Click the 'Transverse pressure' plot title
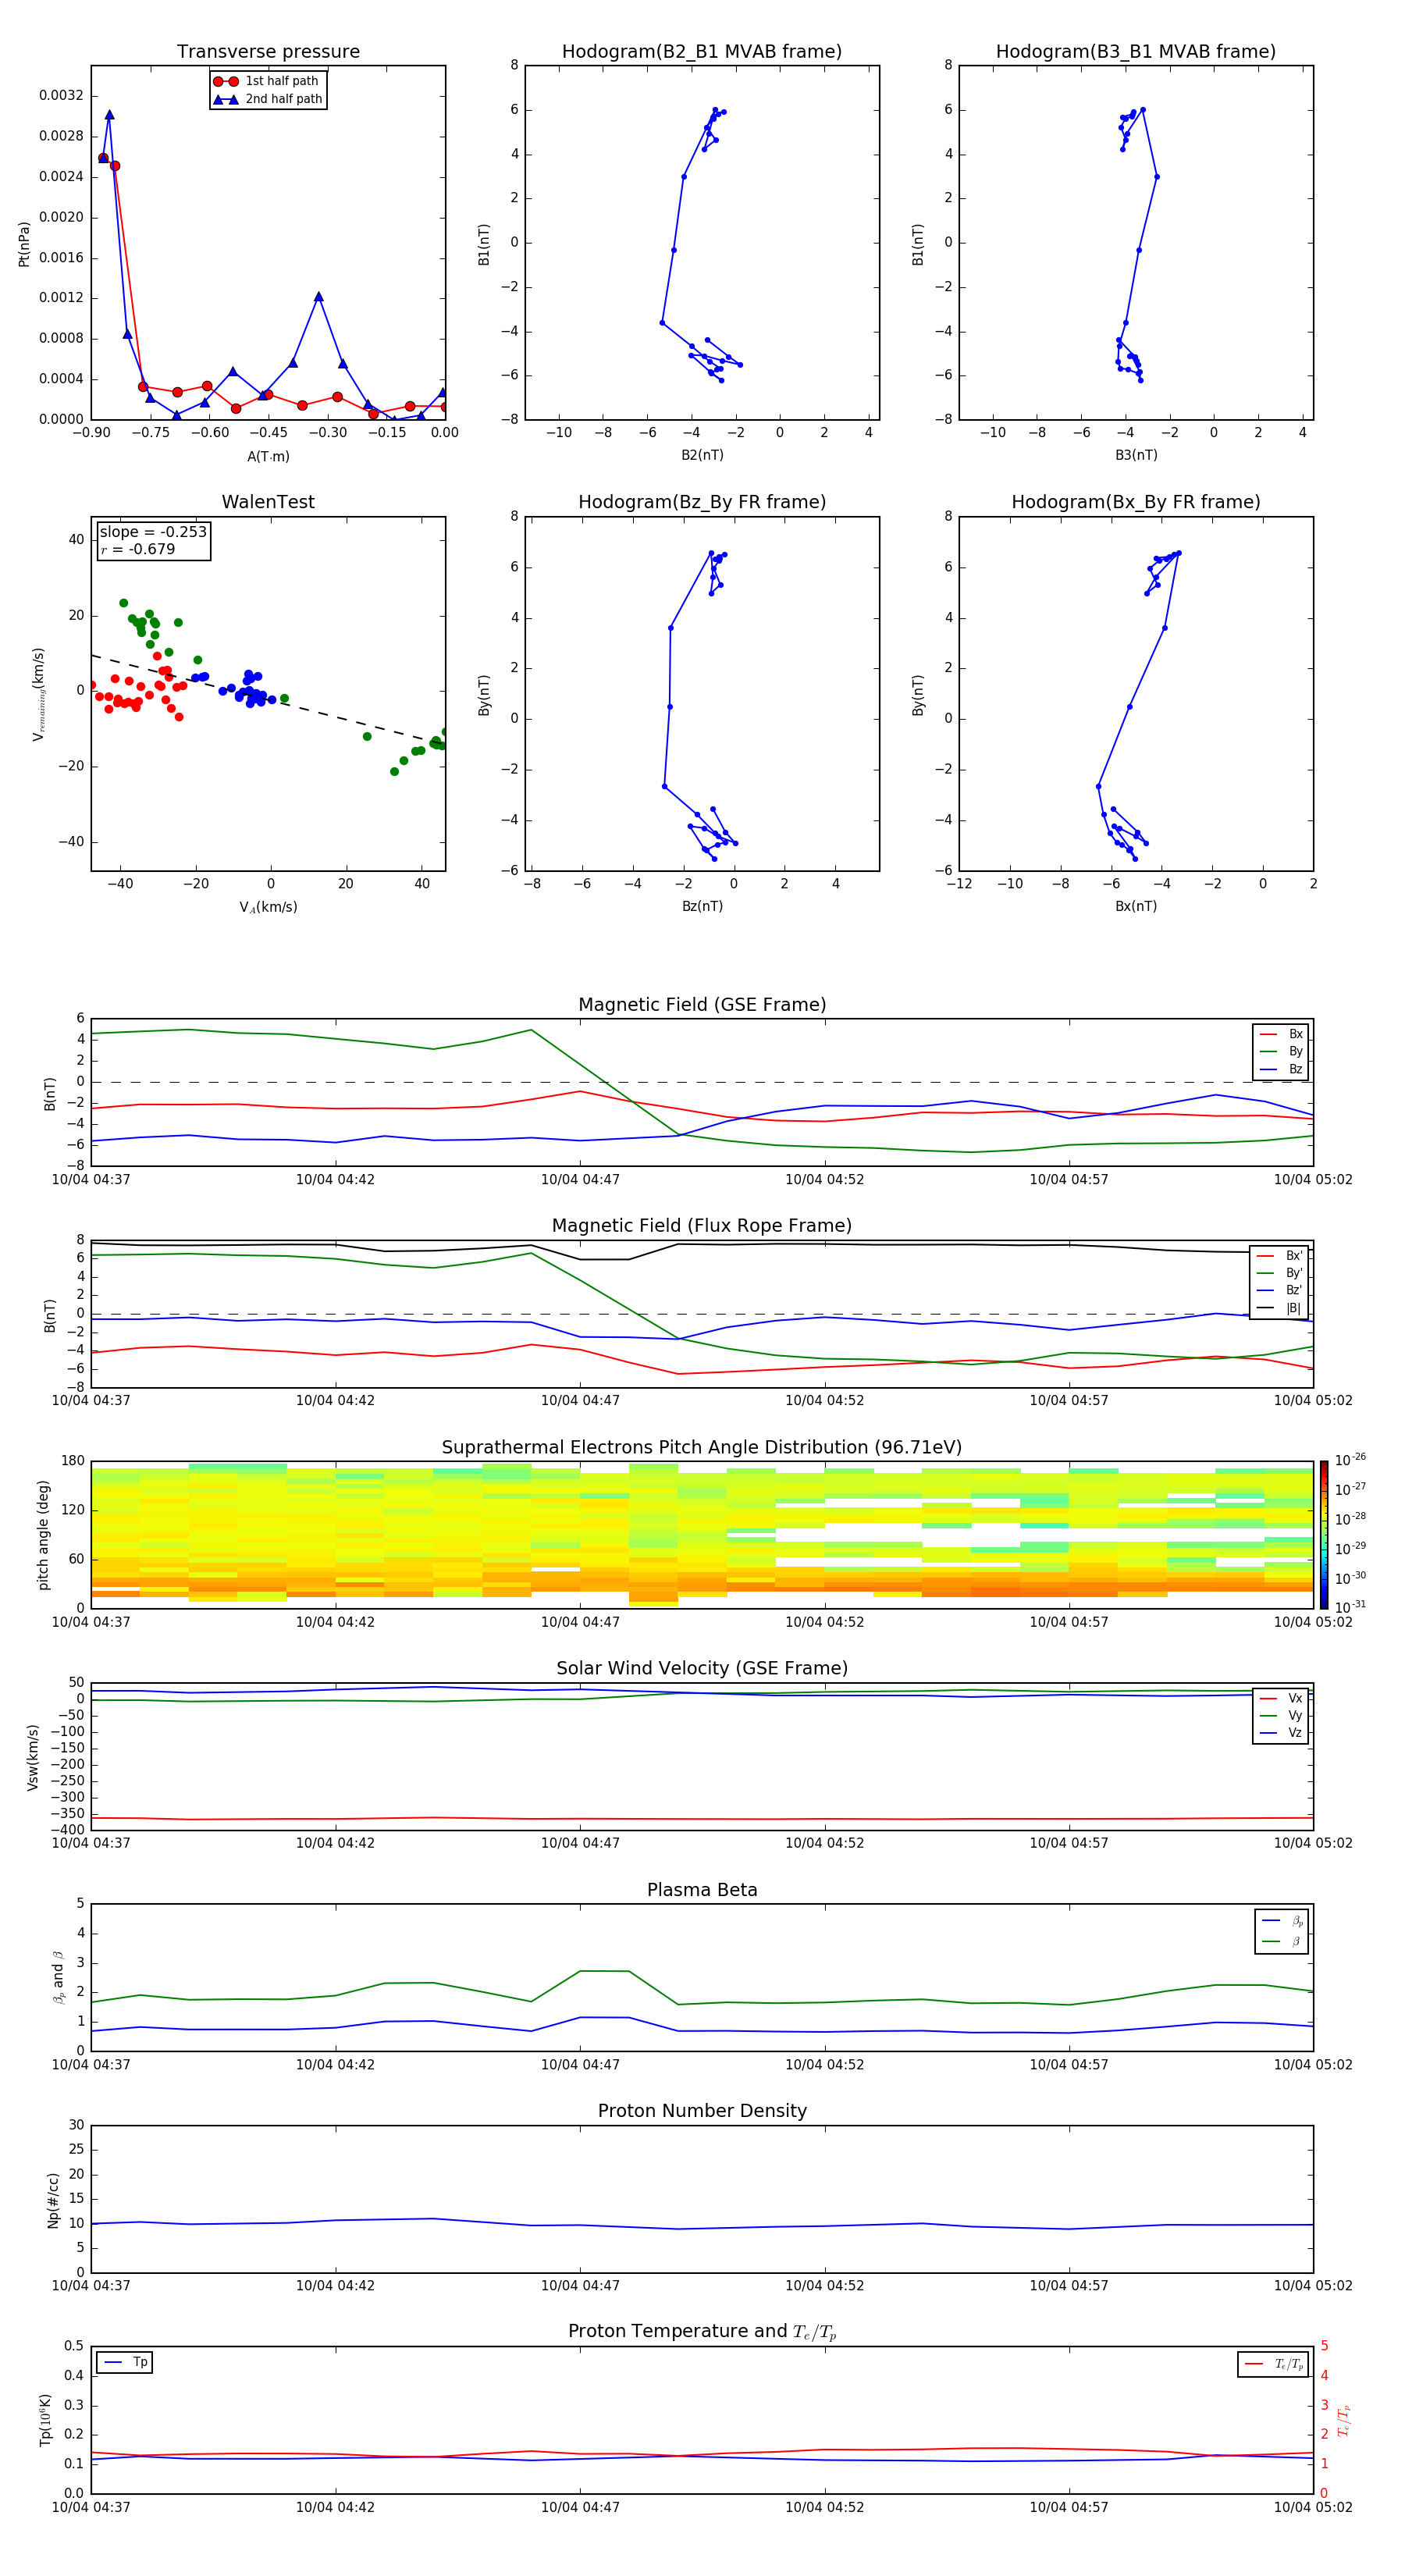The height and width of the screenshot is (2576, 1405). point(268,52)
